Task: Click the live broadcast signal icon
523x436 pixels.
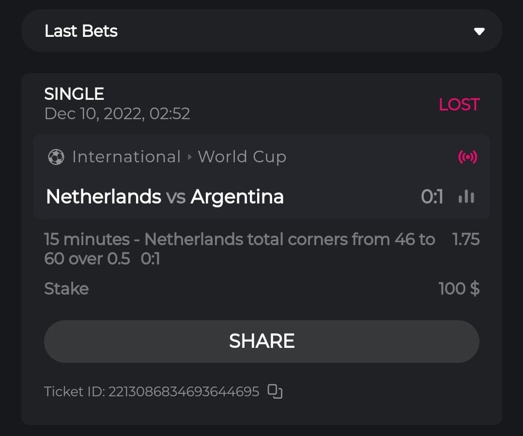Action: [467, 157]
